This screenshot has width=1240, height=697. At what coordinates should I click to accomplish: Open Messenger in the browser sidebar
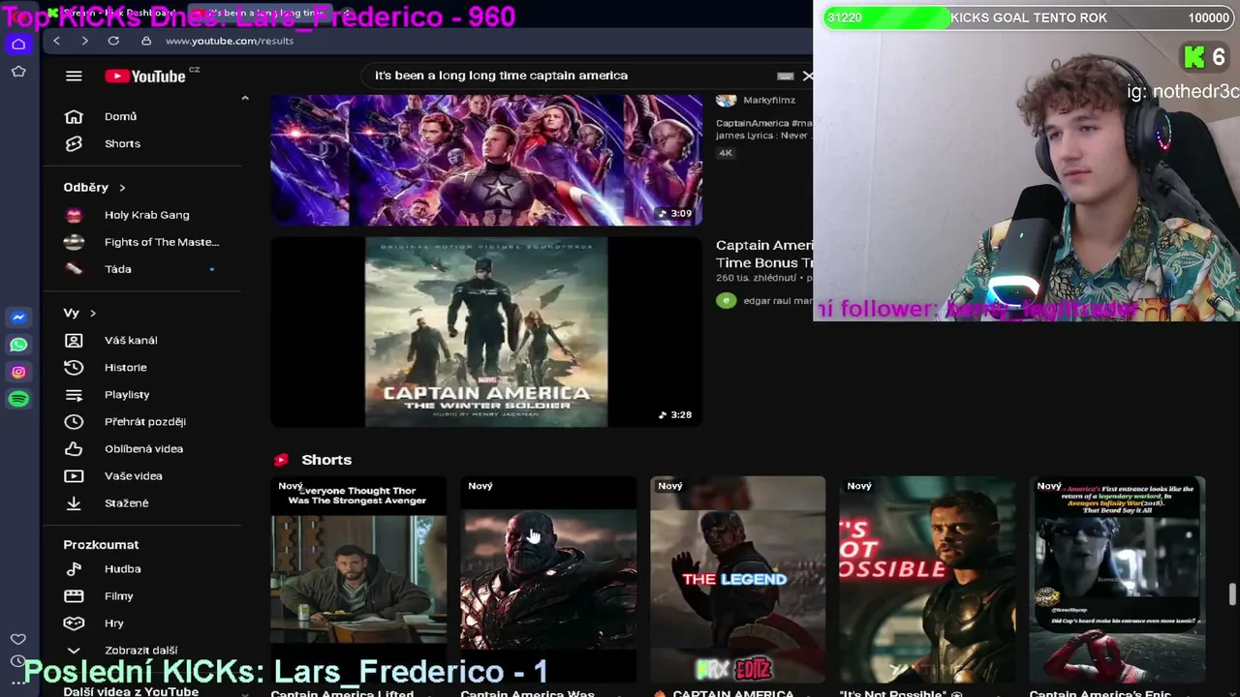18,318
